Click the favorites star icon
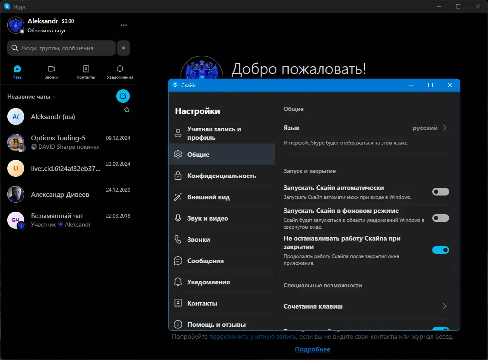Viewport: 488px width, 360px height. [126, 110]
